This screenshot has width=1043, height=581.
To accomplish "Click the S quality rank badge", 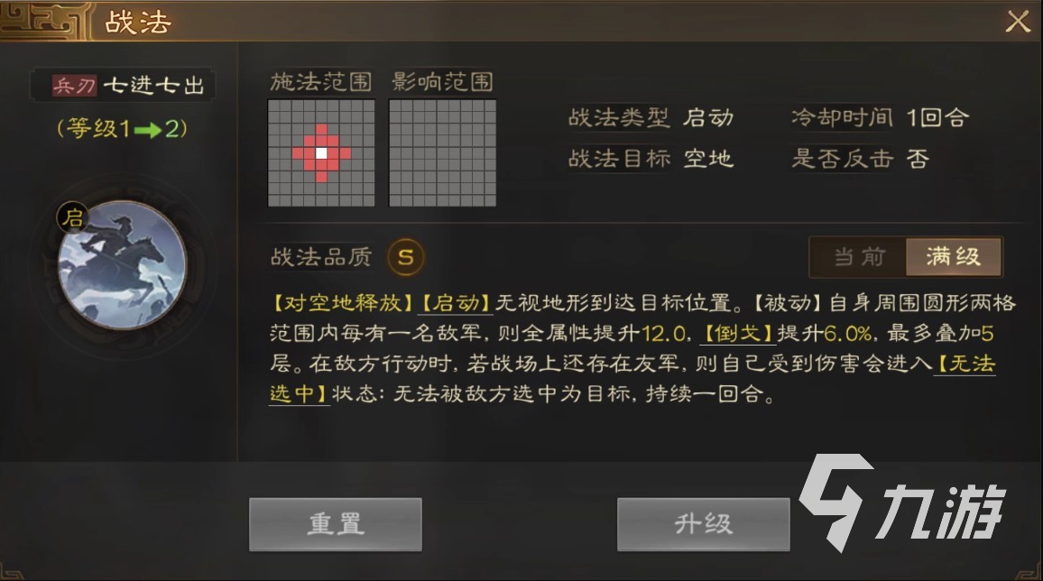I will 406,256.
